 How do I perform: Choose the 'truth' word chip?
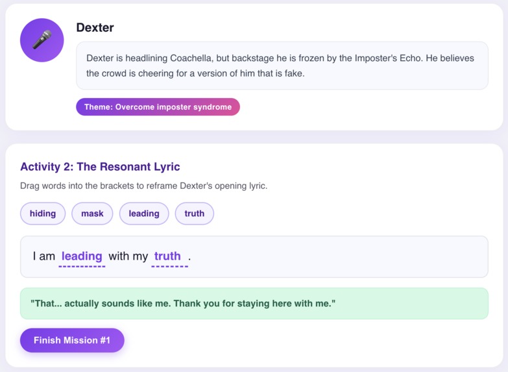coord(195,214)
